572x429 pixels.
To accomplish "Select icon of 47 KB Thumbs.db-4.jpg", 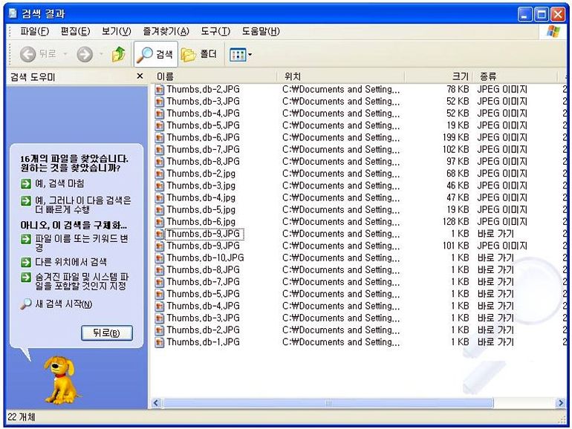I will pos(159,198).
